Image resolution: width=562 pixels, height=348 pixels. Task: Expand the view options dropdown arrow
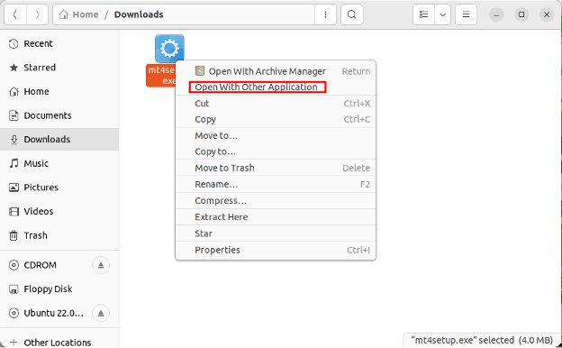coord(442,14)
